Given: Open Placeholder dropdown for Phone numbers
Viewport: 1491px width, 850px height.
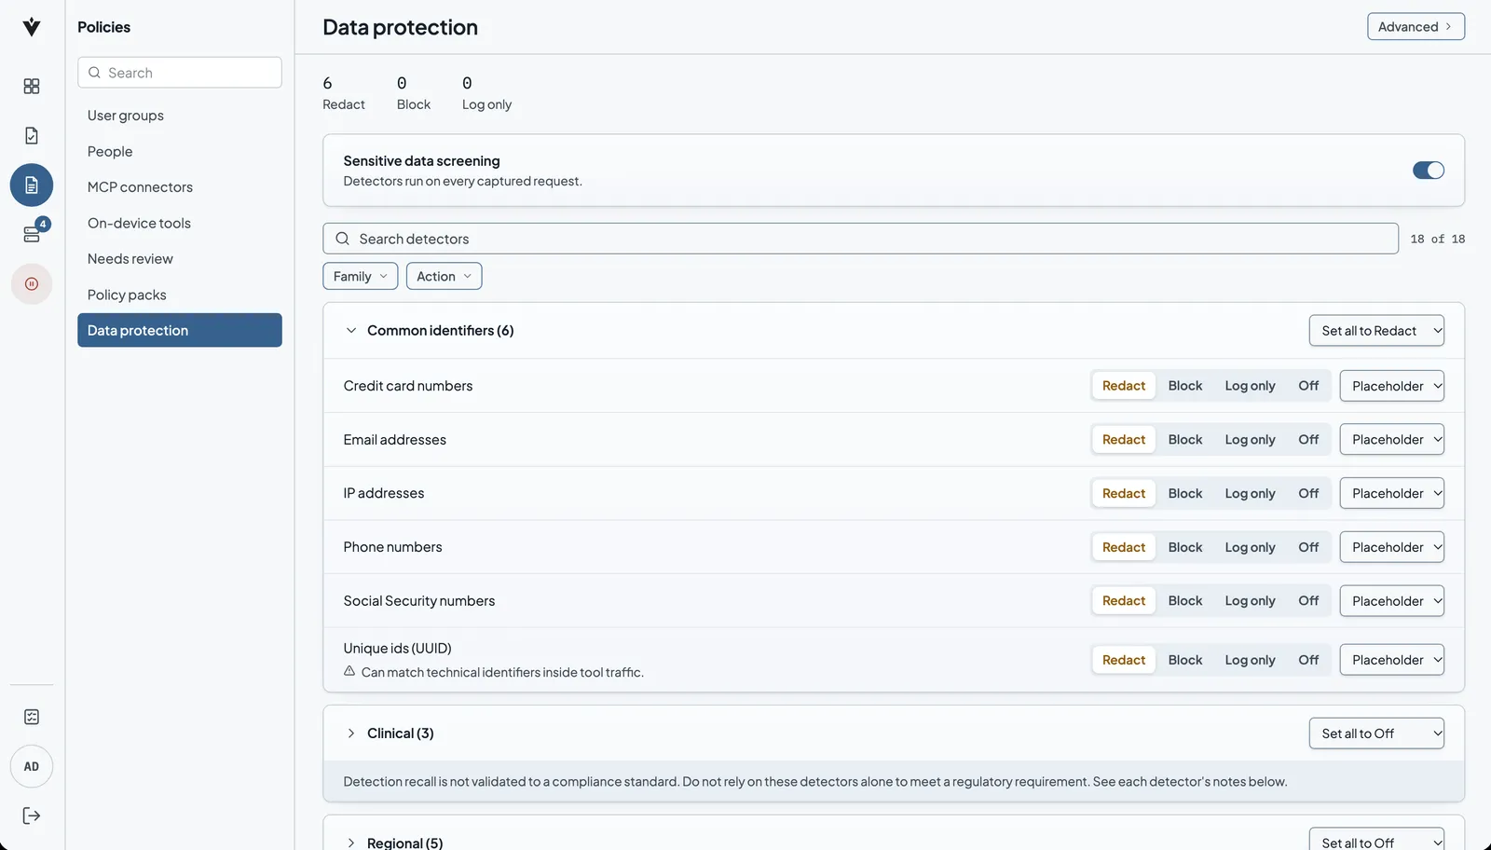Looking at the screenshot, I should [x=1391, y=547].
